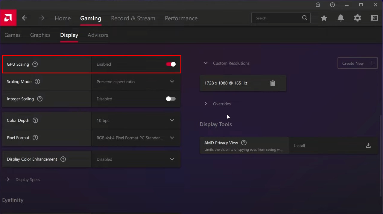
Task: Open the help question mark in the title bar
Action: coord(332,5)
